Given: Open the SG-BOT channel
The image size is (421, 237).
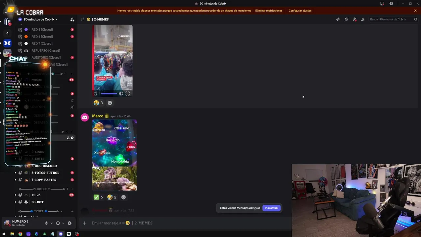Looking at the screenshot, I should tap(46, 202).
